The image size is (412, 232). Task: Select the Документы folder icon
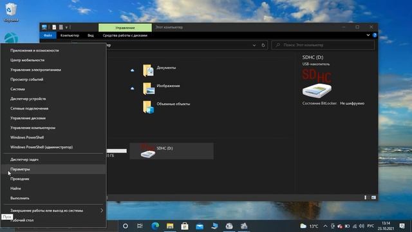click(148, 70)
